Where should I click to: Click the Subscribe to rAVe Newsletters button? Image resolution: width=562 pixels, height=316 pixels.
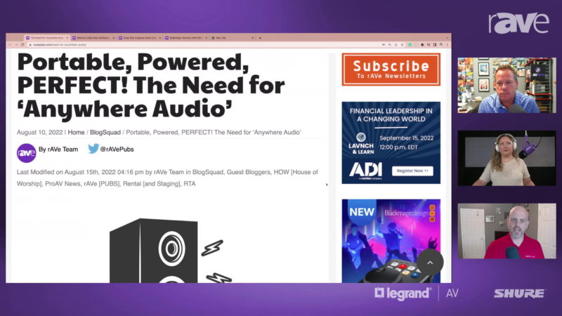(x=391, y=70)
